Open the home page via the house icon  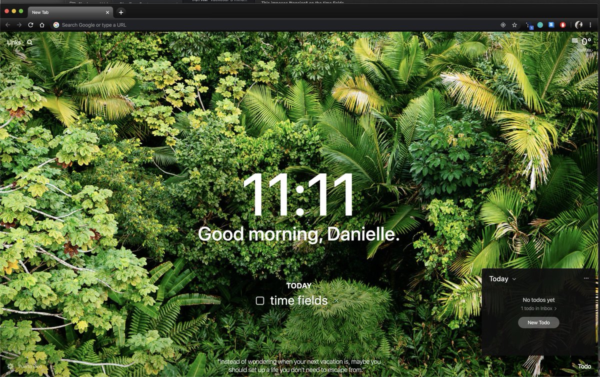click(x=42, y=25)
